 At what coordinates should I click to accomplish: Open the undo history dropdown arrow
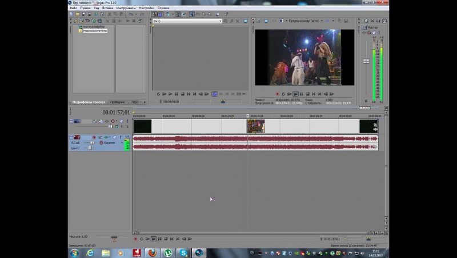[136, 14]
